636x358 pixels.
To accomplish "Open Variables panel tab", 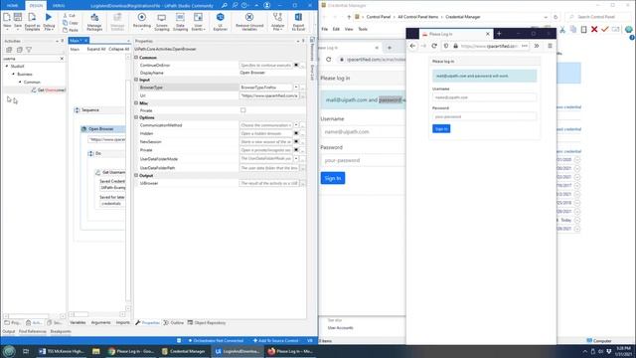I will coord(78,322).
